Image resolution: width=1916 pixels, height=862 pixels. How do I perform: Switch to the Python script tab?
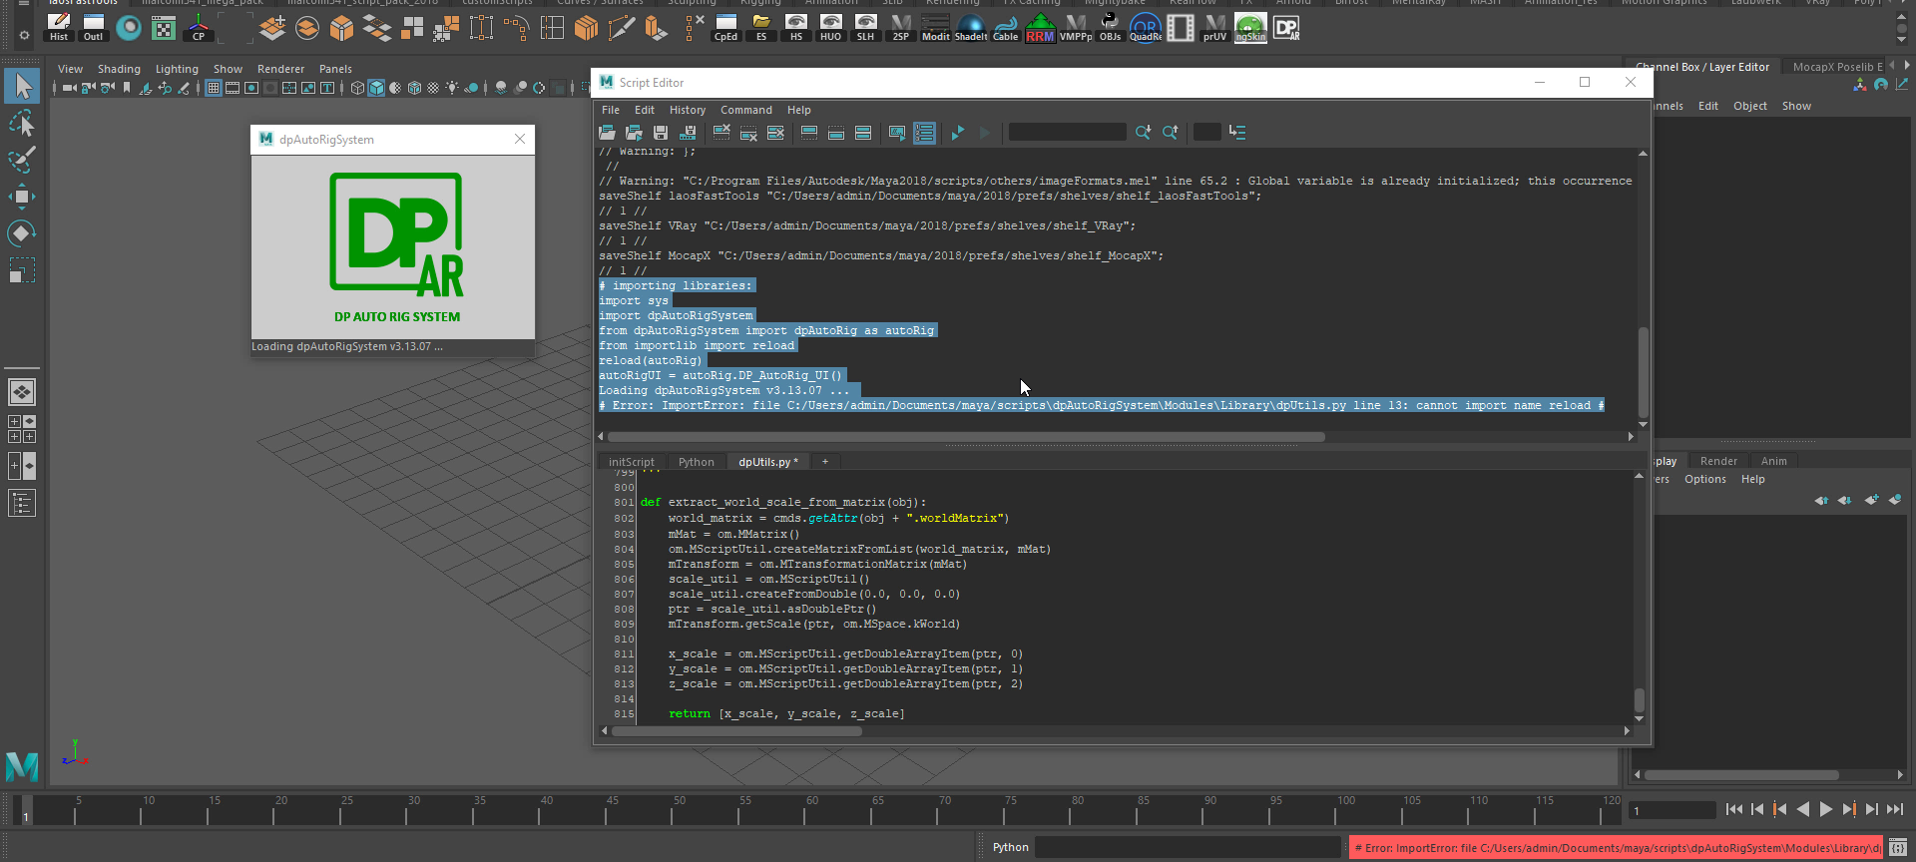click(x=696, y=462)
